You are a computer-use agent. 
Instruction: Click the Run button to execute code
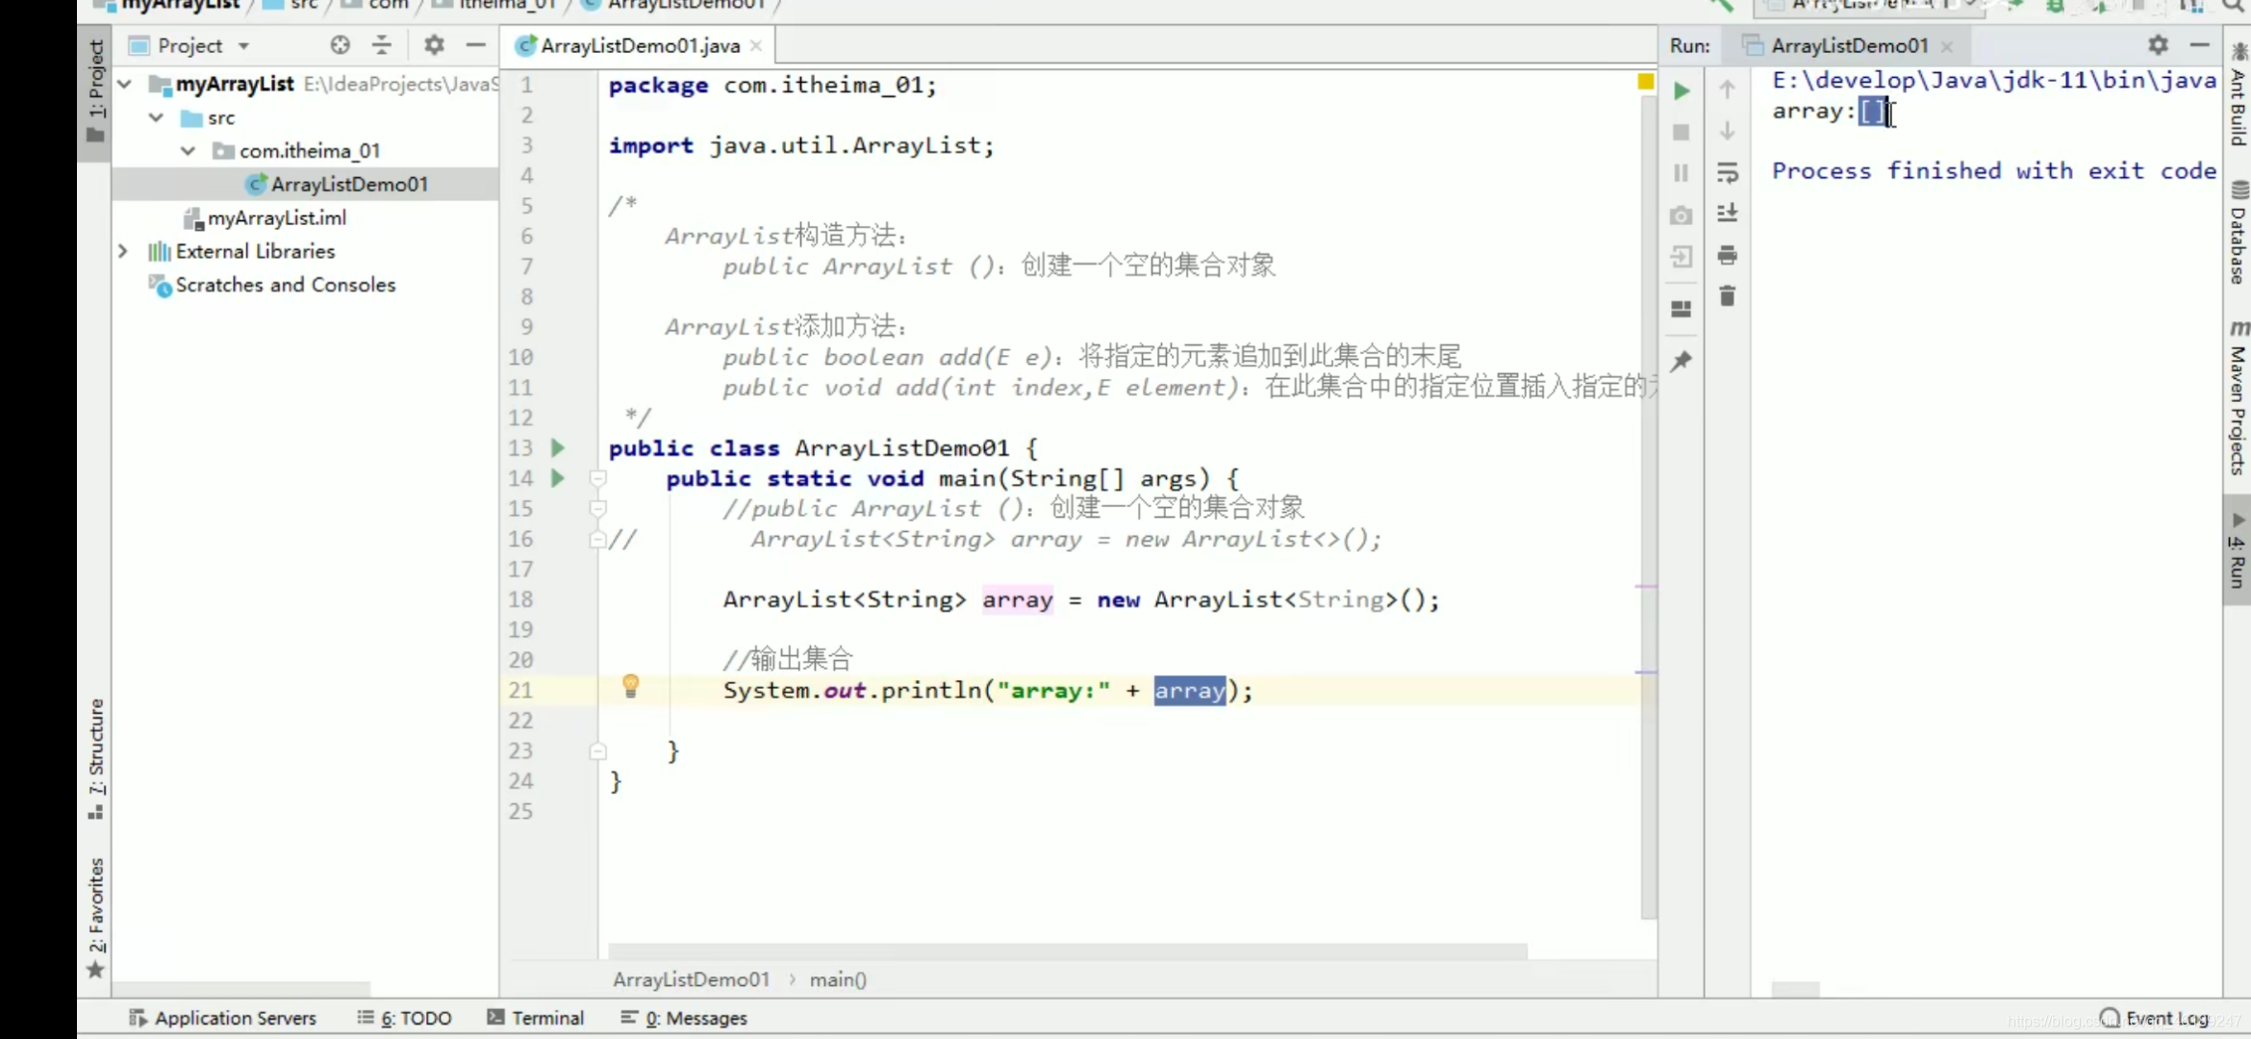(1682, 90)
